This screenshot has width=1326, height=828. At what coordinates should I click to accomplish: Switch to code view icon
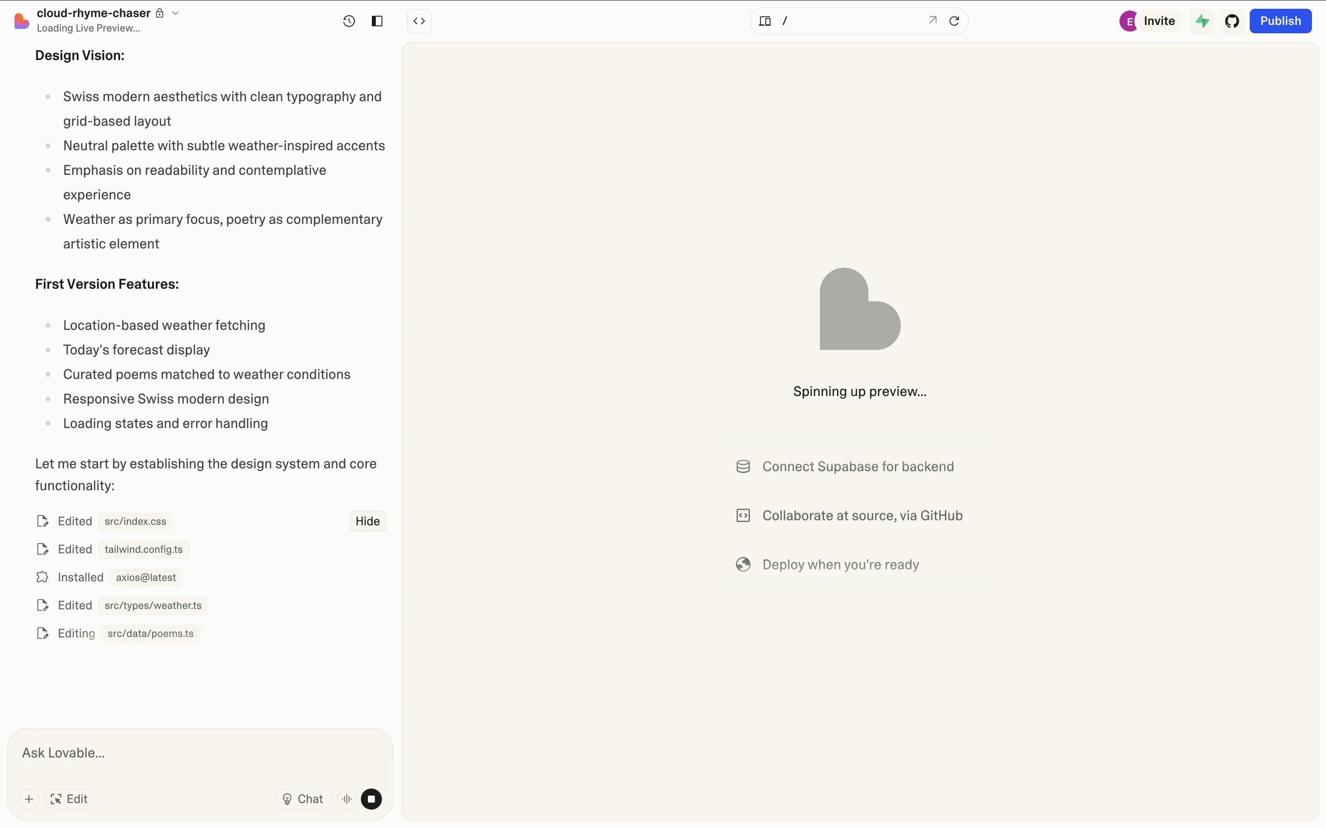click(x=419, y=21)
